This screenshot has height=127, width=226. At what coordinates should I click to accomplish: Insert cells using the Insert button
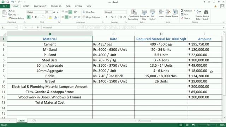[x=161, y=15]
